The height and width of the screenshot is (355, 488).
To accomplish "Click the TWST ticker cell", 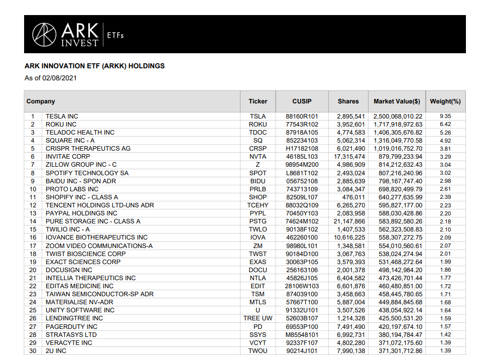I will pos(258,254).
